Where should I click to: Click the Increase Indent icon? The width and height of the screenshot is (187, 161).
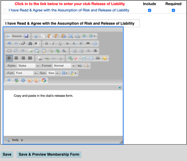pyautogui.click(x=95, y=51)
